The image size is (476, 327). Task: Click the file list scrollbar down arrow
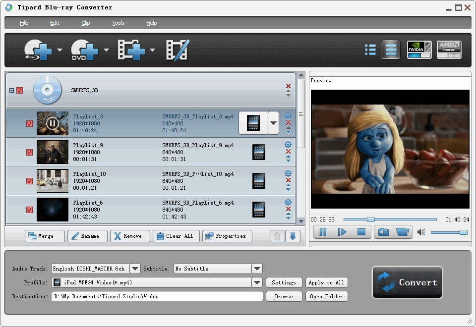click(x=301, y=221)
